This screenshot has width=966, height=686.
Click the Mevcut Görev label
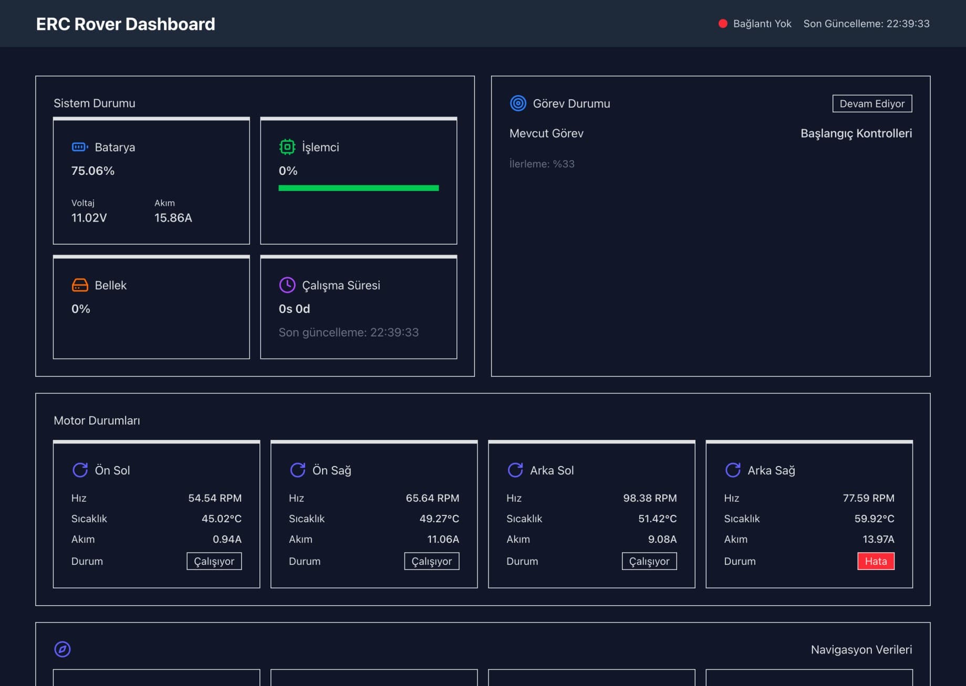coord(546,133)
